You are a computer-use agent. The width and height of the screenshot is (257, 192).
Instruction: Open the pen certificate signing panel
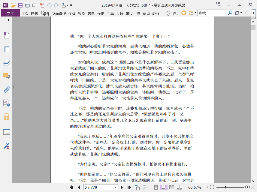pyautogui.click(x=7, y=146)
